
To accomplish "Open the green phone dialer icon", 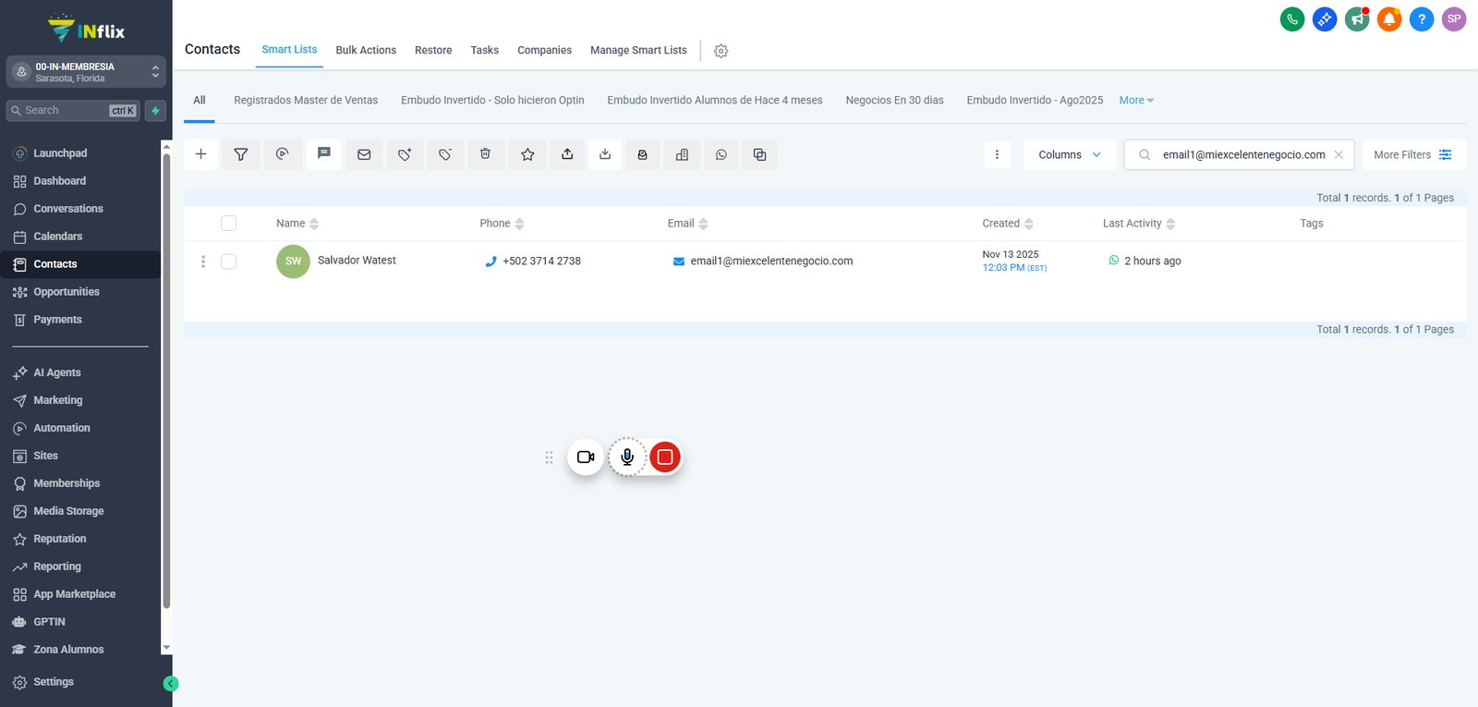I will (x=1292, y=18).
